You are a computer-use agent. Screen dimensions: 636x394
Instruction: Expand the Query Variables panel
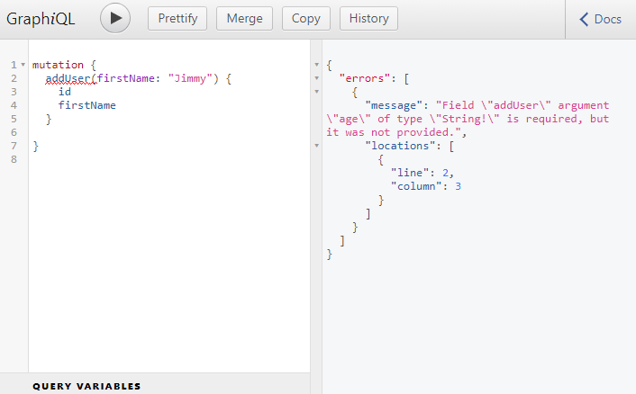(x=86, y=386)
